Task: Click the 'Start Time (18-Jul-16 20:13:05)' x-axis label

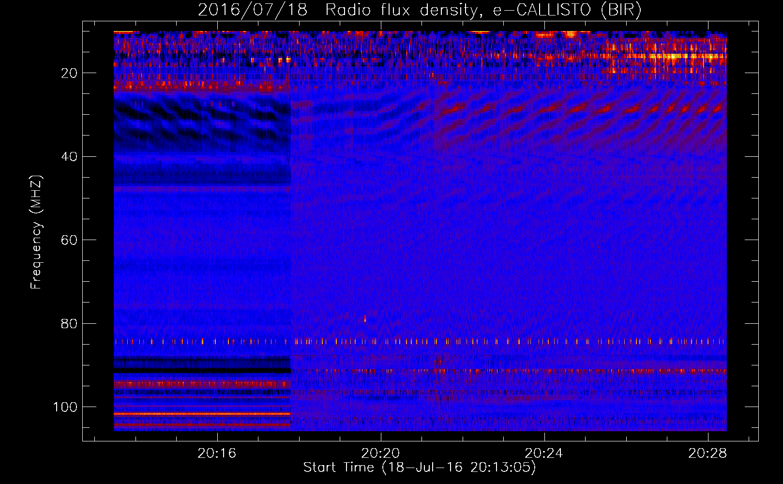Action: click(x=420, y=468)
